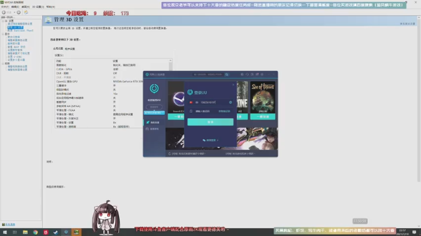This screenshot has height=236, width=421.
Task: Click the search icon in UU accelerator header
Action: tap(227, 75)
